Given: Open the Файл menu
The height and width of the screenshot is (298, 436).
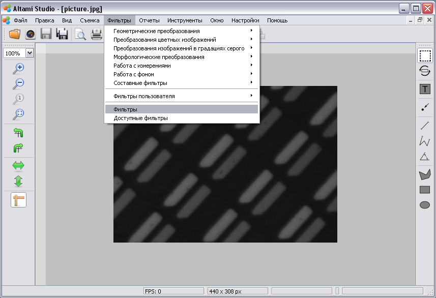Looking at the screenshot, I should pos(20,20).
